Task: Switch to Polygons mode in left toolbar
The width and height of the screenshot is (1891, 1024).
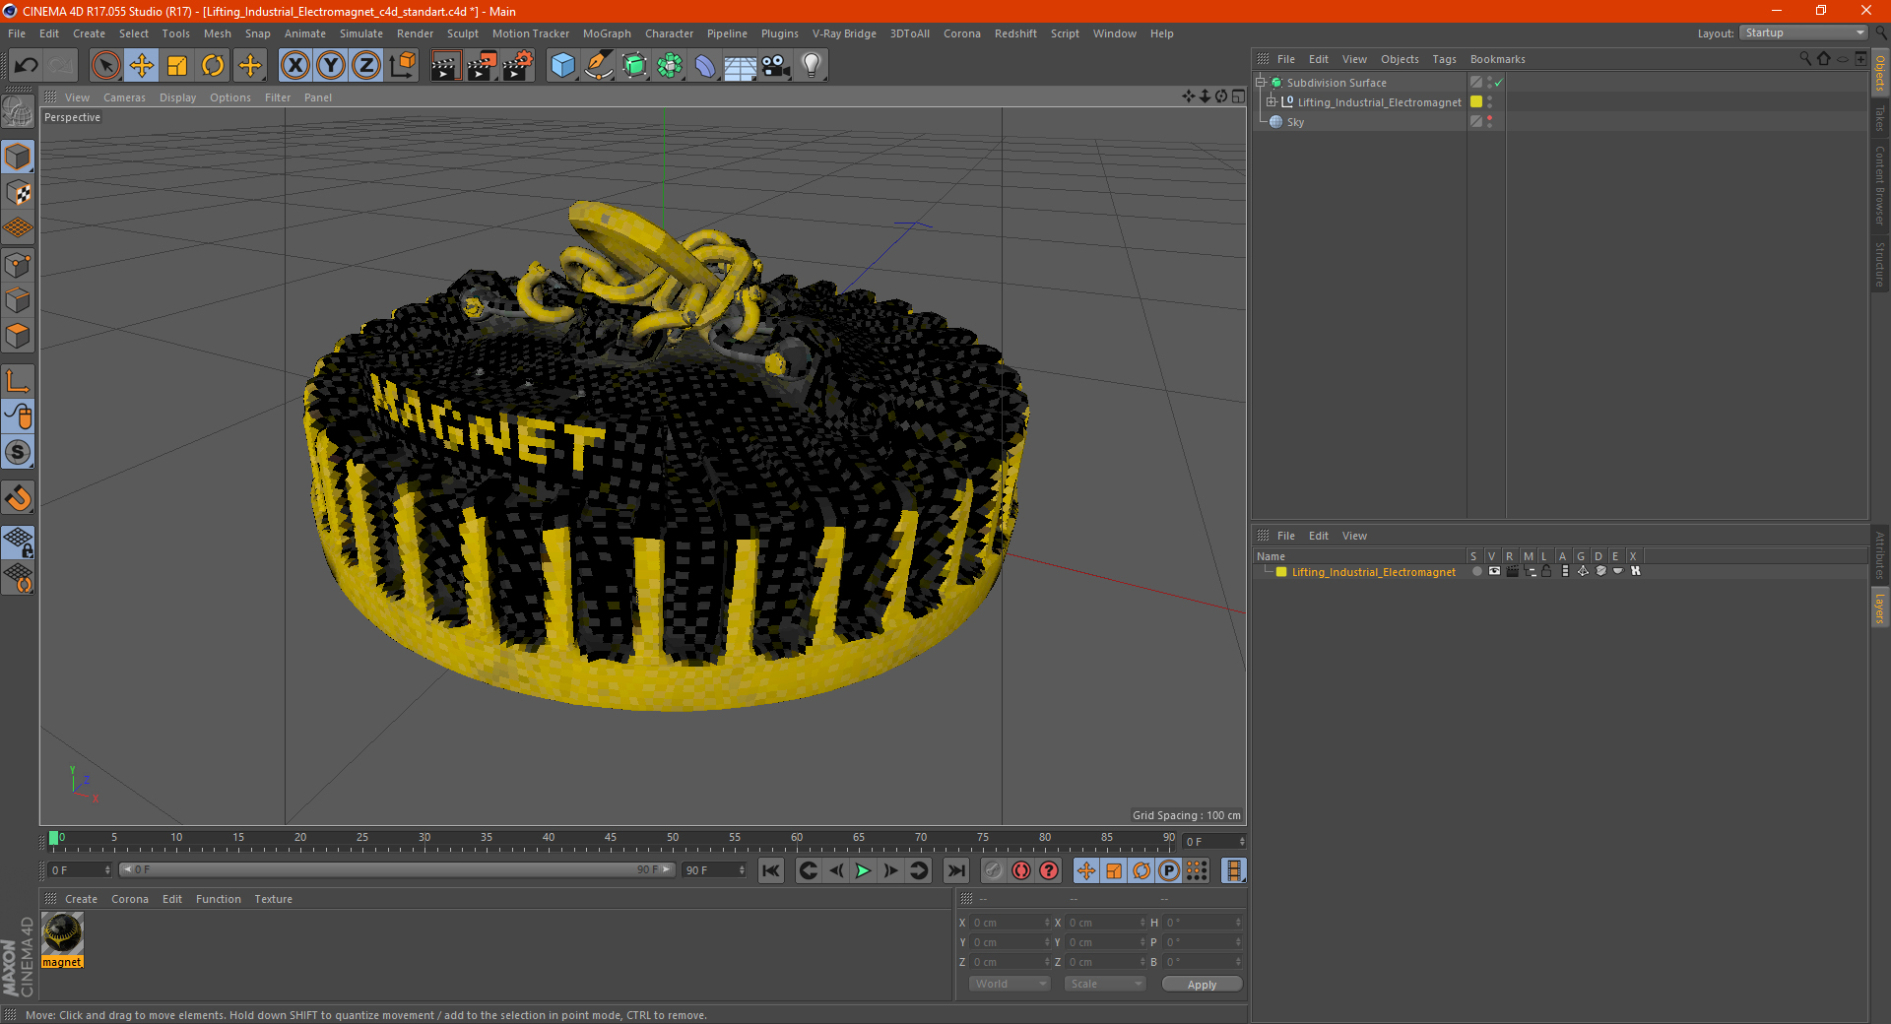Action: (x=18, y=337)
